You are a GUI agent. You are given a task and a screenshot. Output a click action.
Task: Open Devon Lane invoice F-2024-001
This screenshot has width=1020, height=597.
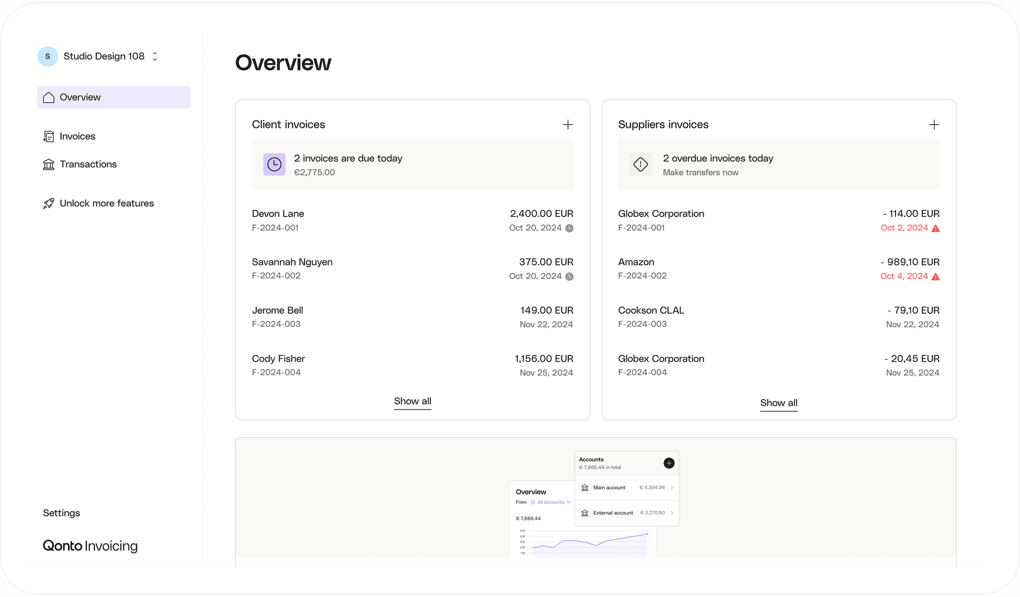pyautogui.click(x=412, y=220)
